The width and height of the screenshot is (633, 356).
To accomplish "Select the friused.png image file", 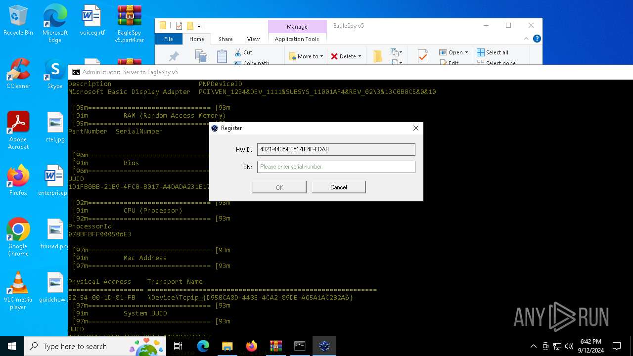I will [55, 234].
